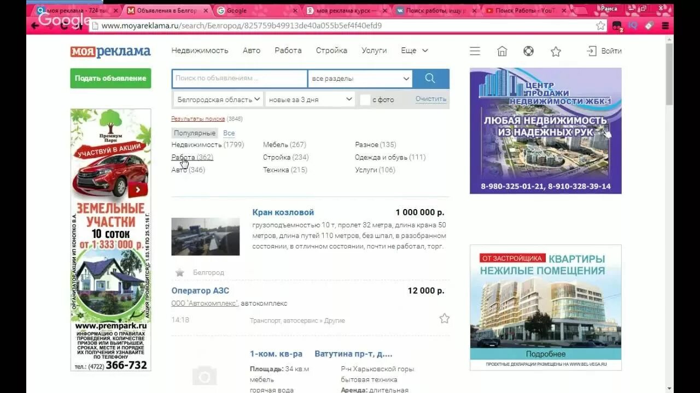The height and width of the screenshot is (393, 700).
Task: Open category Недвижимость (1799)
Action: point(208,145)
